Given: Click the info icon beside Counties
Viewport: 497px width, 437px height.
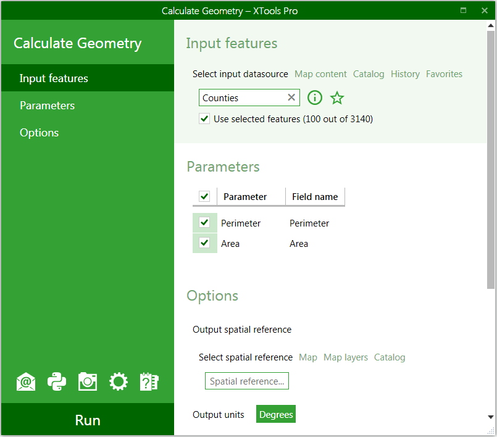Looking at the screenshot, I should pos(315,98).
